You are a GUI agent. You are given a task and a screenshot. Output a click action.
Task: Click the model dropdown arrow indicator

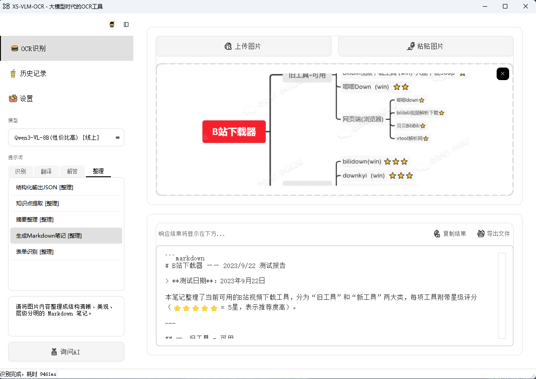[x=118, y=137]
